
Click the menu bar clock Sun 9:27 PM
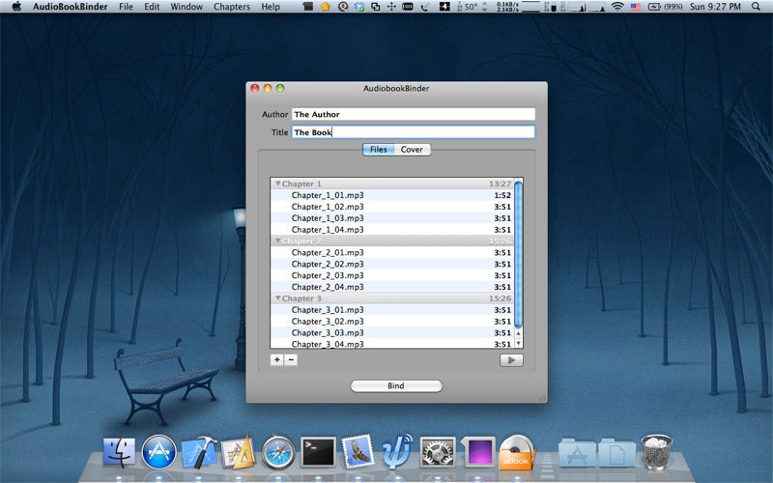[715, 7]
